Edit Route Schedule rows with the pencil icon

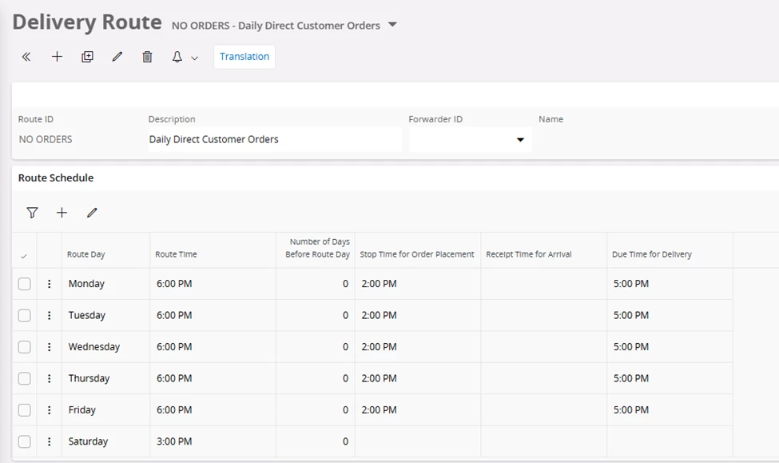tap(92, 213)
